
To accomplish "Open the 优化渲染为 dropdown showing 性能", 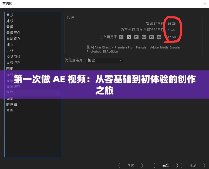I will coord(104,60).
